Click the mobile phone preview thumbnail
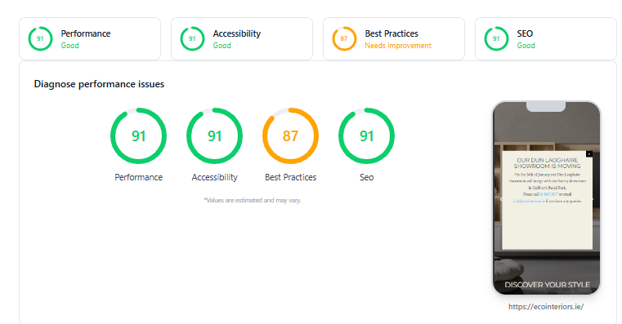The width and height of the screenshot is (622, 324). tap(547, 198)
